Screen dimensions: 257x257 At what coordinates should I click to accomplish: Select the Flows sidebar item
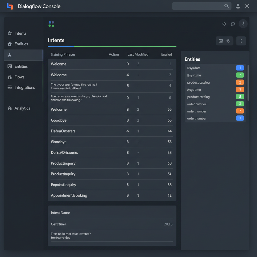19,77
